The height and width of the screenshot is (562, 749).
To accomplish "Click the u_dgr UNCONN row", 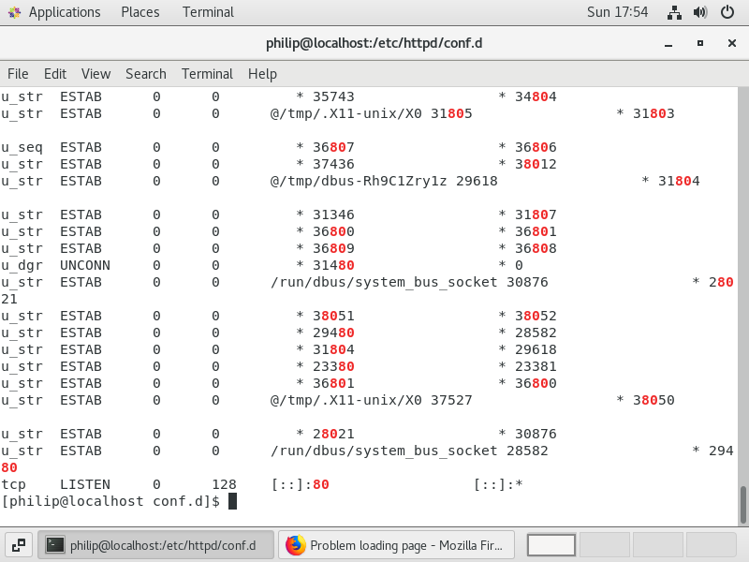I will click(262, 265).
